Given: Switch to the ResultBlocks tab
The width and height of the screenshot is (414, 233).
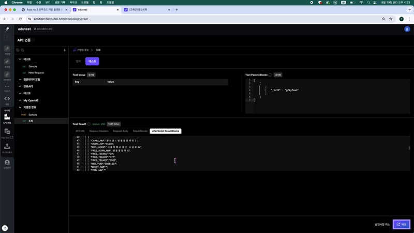Looking at the screenshot, I should coord(140,131).
